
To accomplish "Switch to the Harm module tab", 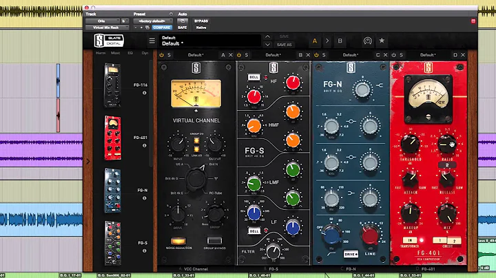I will click(x=101, y=53).
